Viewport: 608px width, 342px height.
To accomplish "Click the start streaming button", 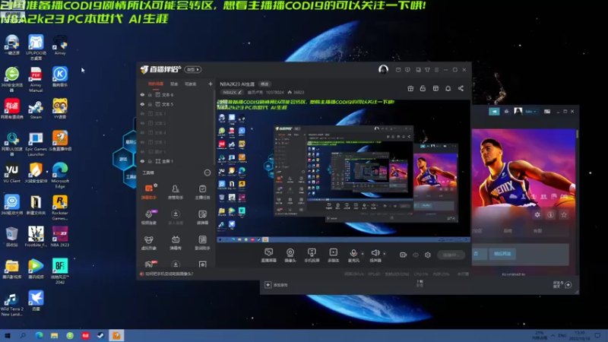I will click(451, 255).
